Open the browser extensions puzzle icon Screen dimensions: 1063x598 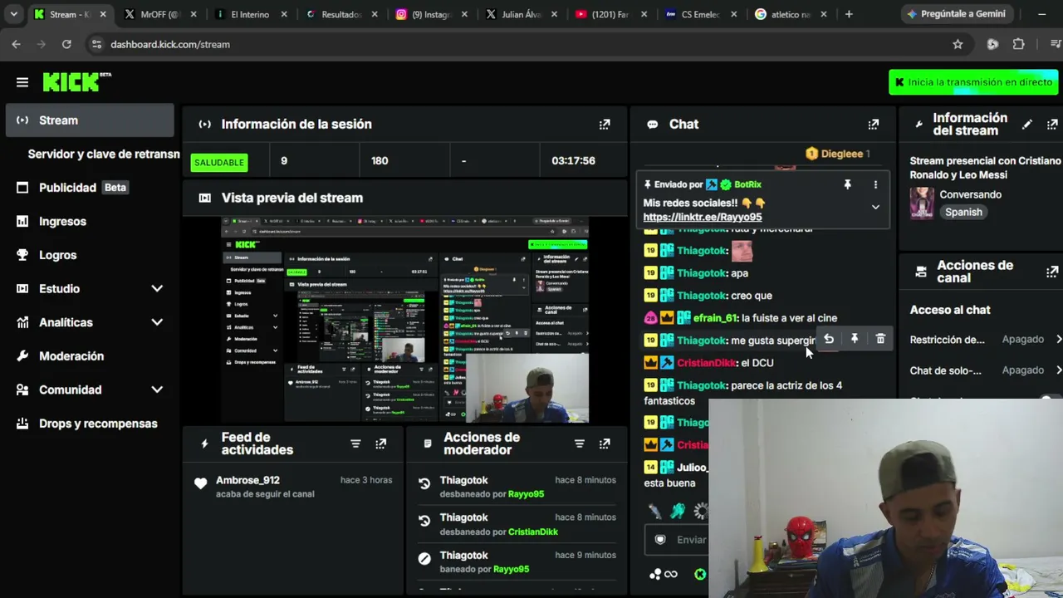(1019, 44)
